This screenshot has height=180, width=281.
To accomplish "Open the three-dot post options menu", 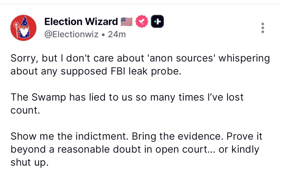I will pyautogui.click(x=263, y=28).
